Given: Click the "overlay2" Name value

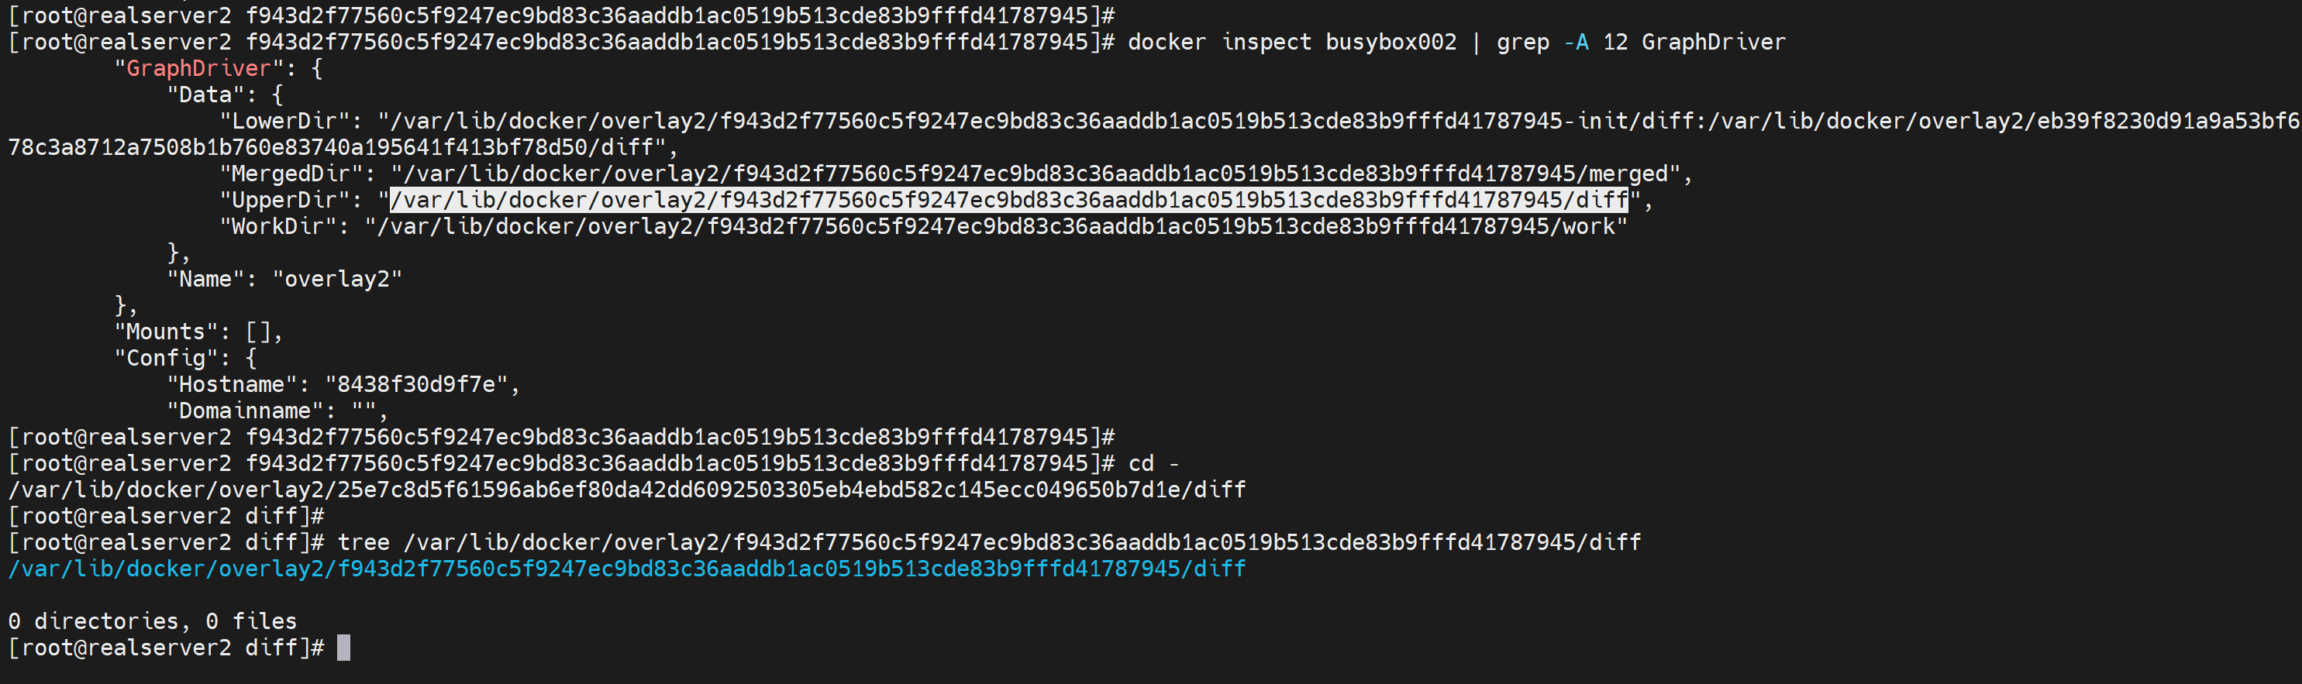Looking at the screenshot, I should coord(337,280).
